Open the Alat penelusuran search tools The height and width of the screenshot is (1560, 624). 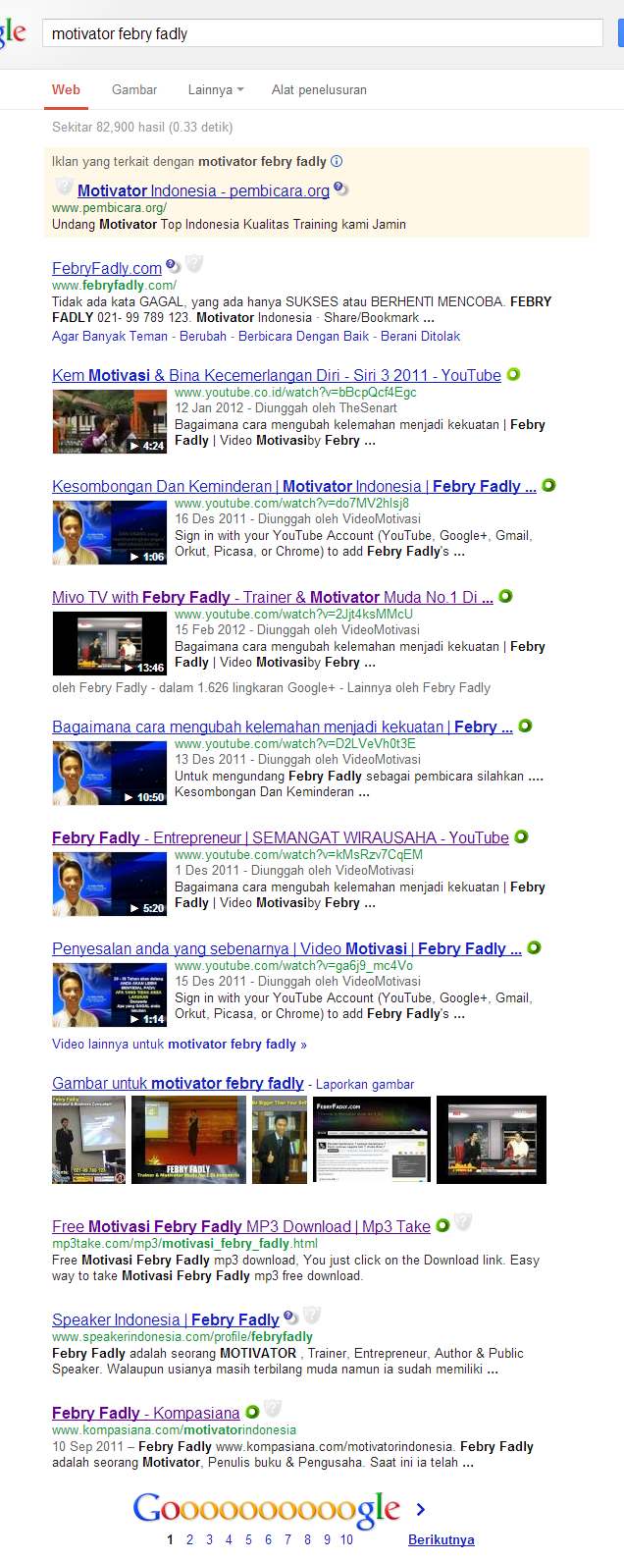coord(319,89)
